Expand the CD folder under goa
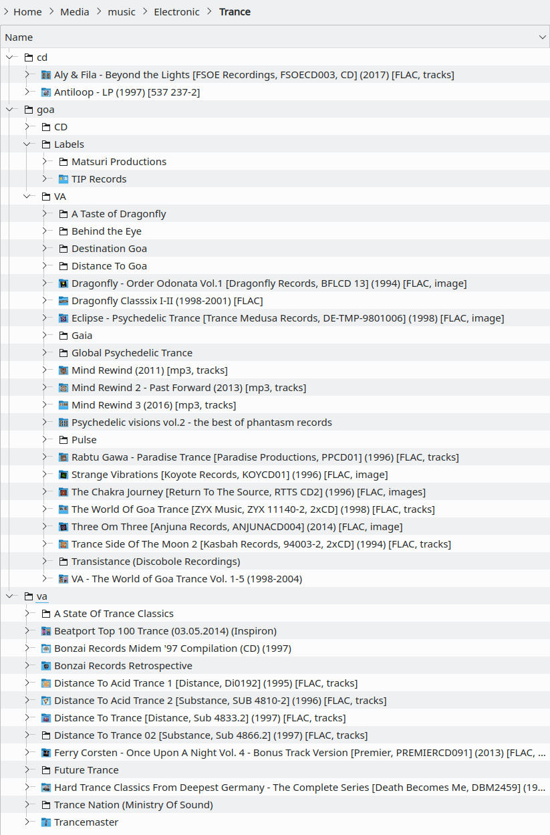 27,127
